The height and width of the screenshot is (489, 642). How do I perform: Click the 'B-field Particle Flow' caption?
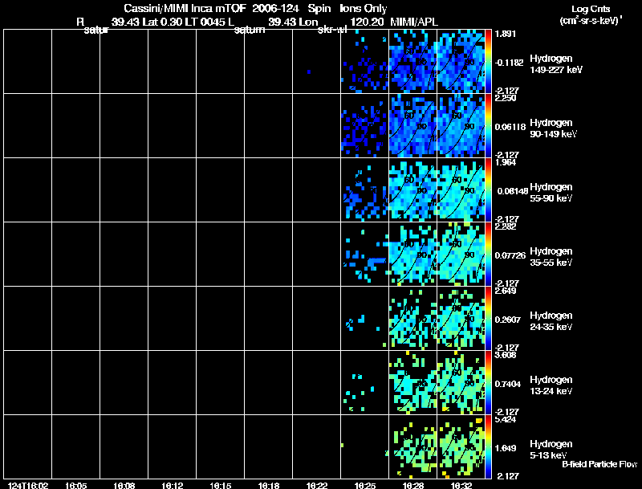click(599, 464)
